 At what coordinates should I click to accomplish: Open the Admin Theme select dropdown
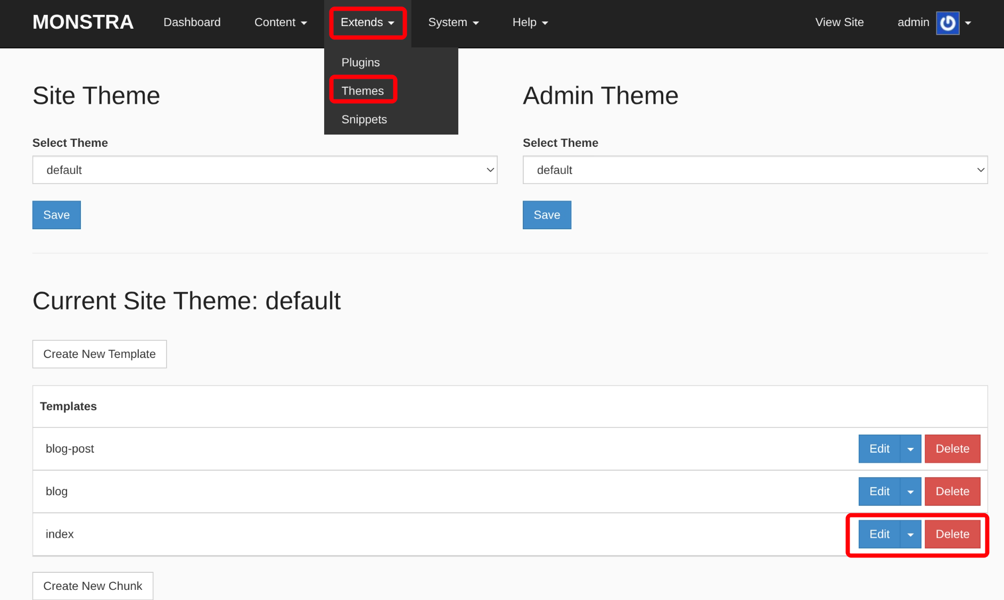755,170
